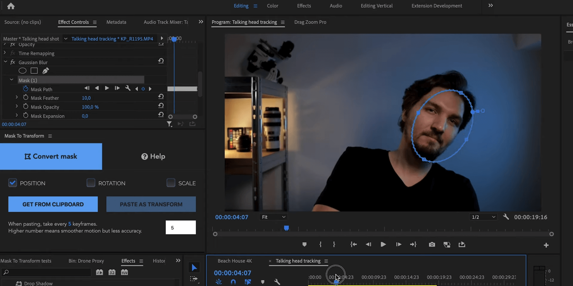Click the Convert mask button
This screenshot has height=286, width=573.
(x=51, y=156)
